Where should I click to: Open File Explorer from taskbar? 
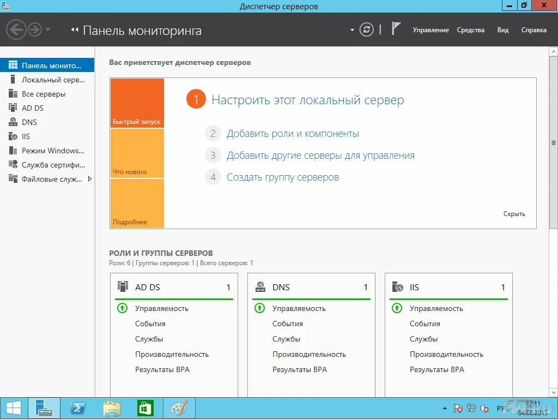[x=112, y=408]
